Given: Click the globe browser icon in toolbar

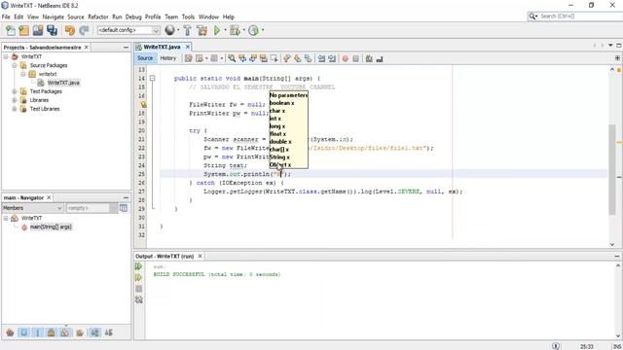Looking at the screenshot, I should (170, 30).
